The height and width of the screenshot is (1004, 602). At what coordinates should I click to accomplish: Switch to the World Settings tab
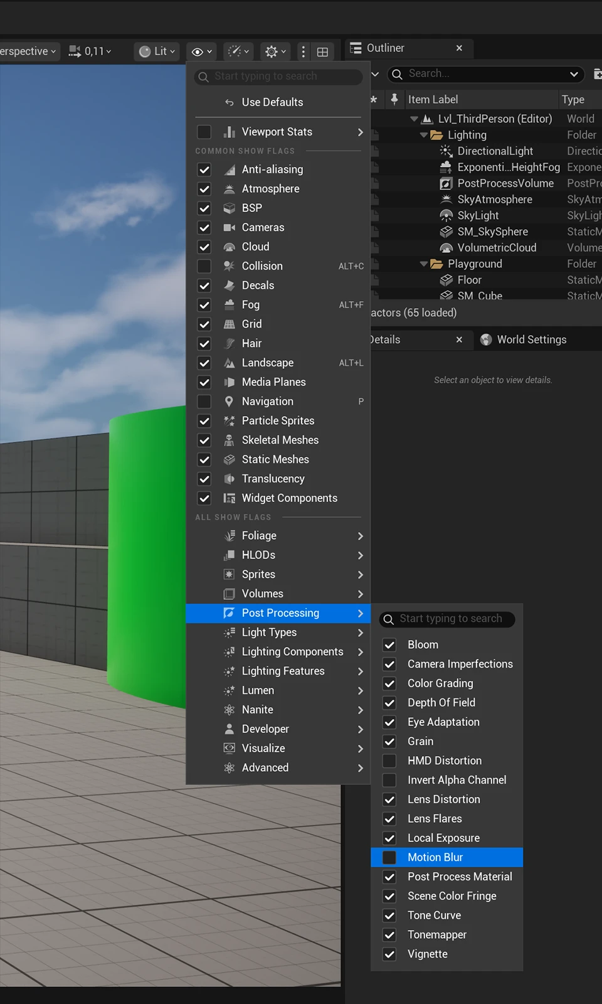coord(532,339)
